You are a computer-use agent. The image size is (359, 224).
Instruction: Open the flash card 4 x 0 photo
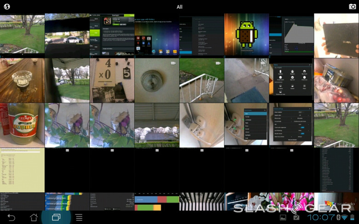(x=111, y=80)
